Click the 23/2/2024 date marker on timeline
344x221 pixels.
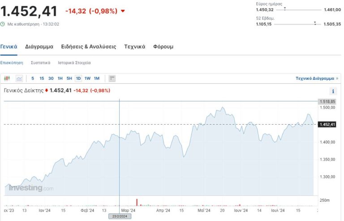coord(119,216)
